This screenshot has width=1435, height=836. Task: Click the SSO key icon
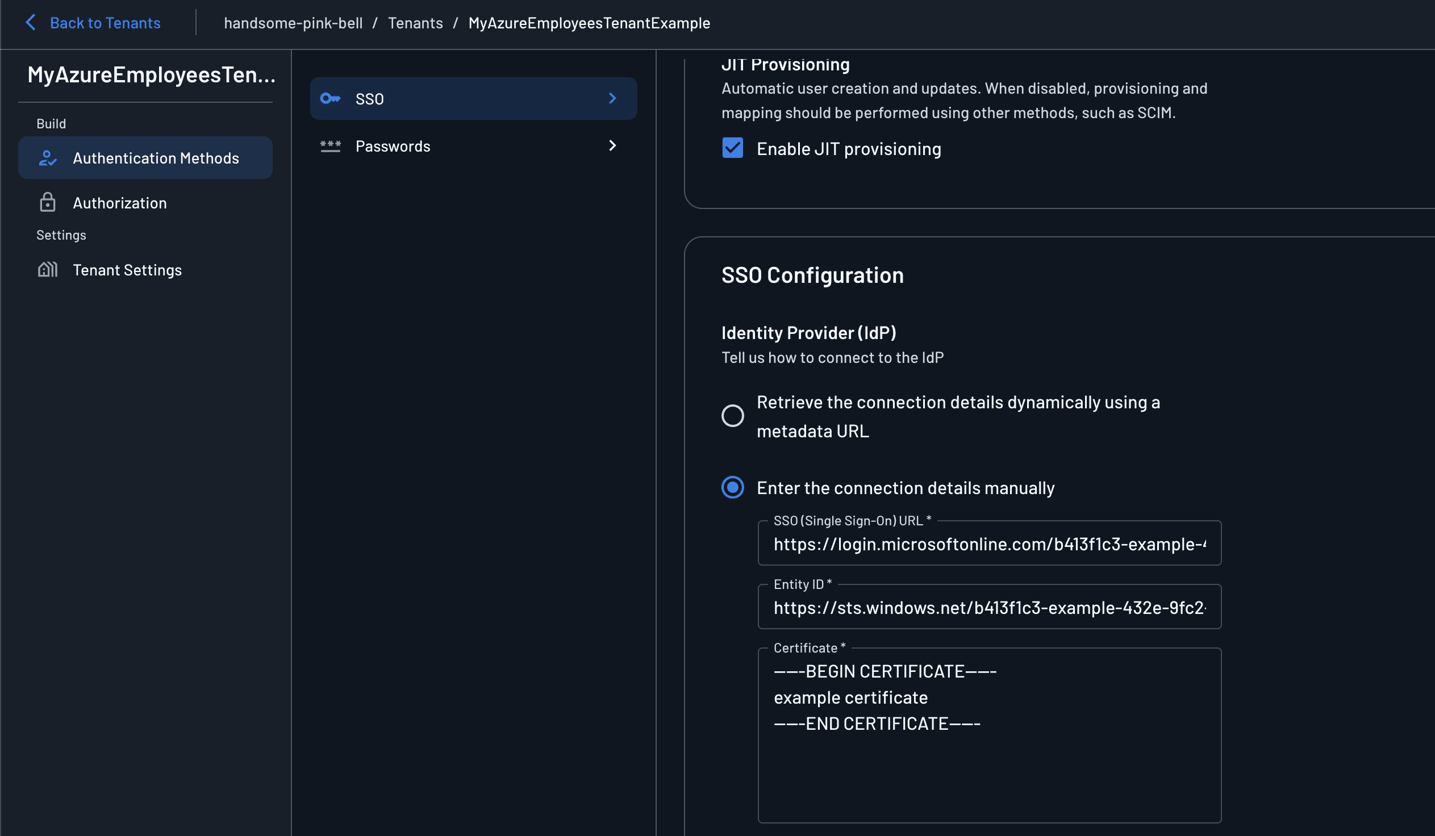tap(330, 98)
